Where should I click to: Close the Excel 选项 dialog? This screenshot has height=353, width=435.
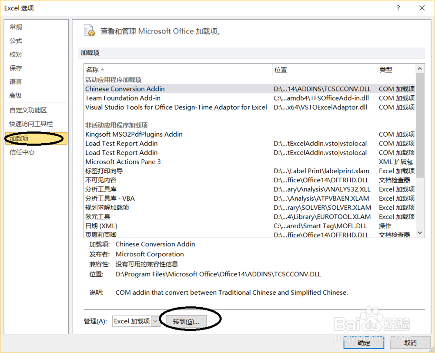click(x=422, y=8)
